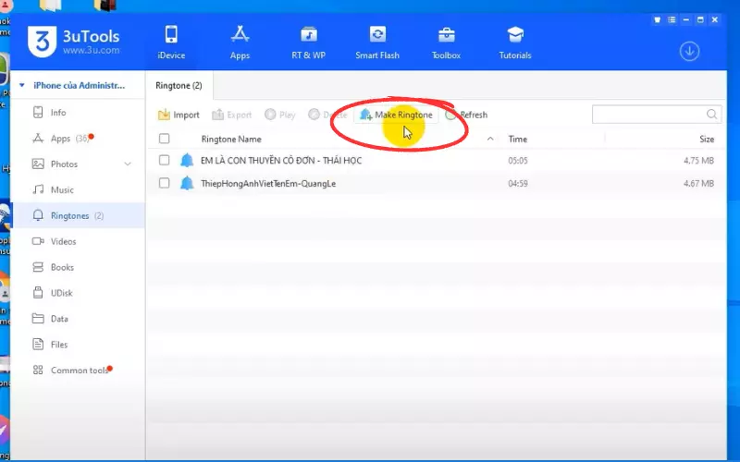This screenshot has width=740, height=462.
Task: Check the ThiepHongAnhVietTenEm-QuangLe row checkbox
Action: click(165, 183)
